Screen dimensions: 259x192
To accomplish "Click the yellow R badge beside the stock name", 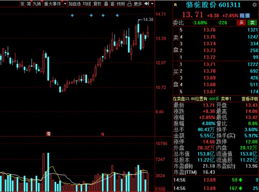I will pos(175,6).
